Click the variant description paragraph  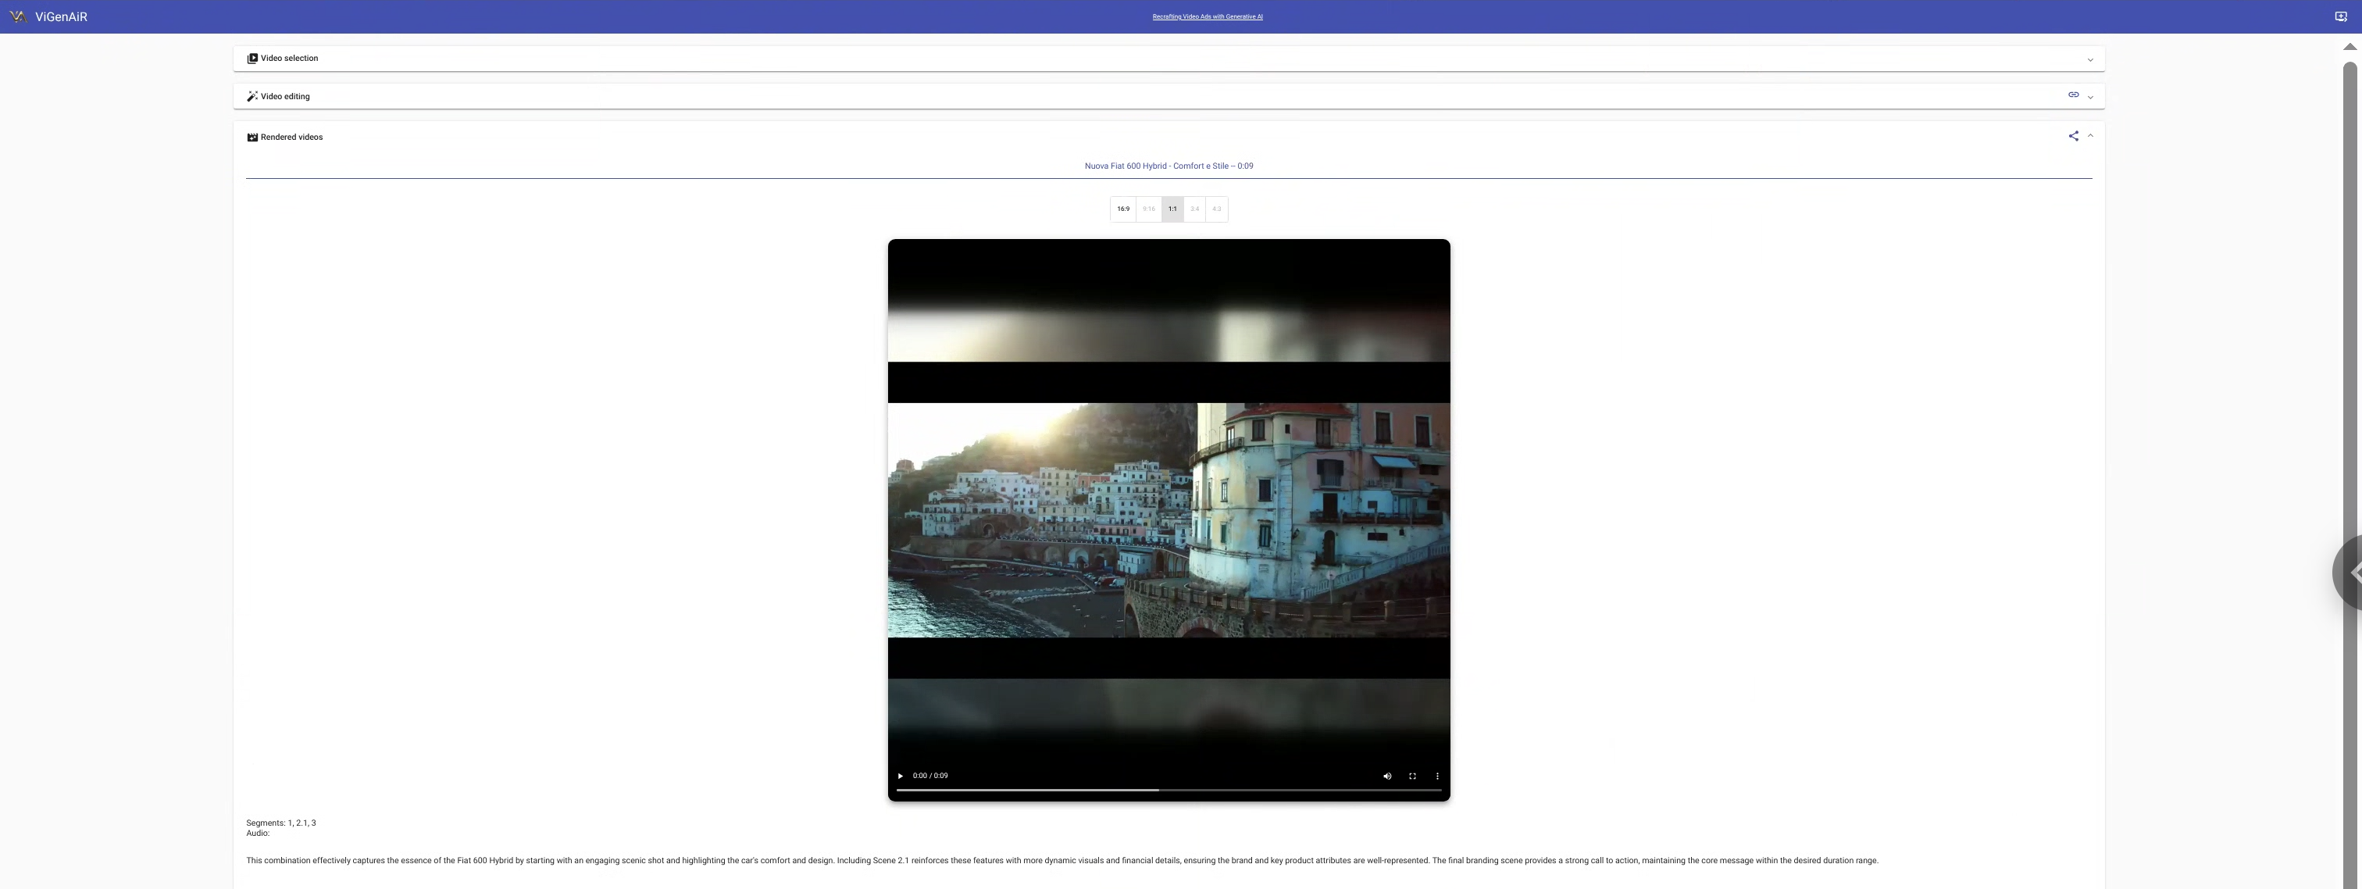[1061, 862]
